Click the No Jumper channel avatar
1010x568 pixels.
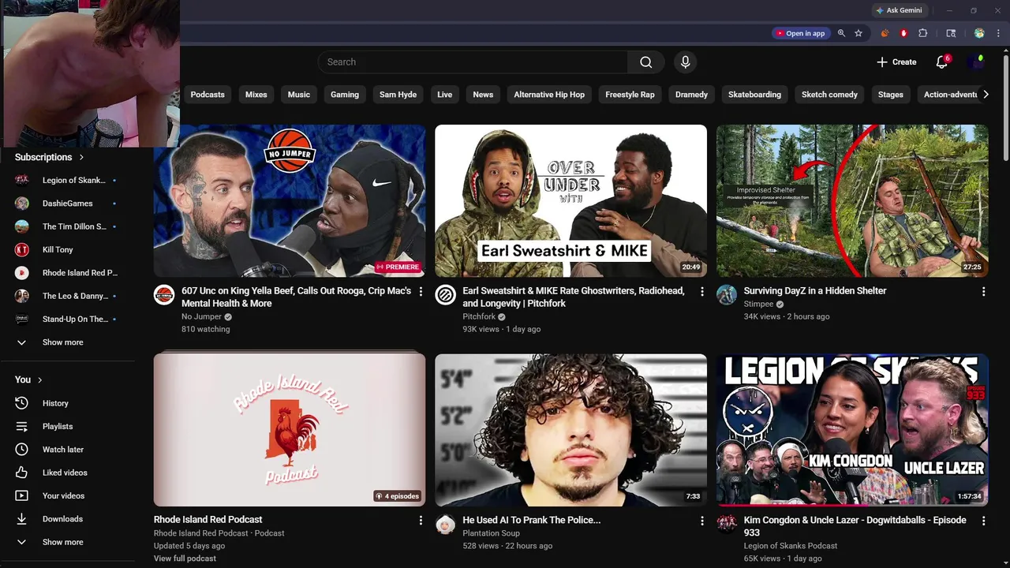164,295
